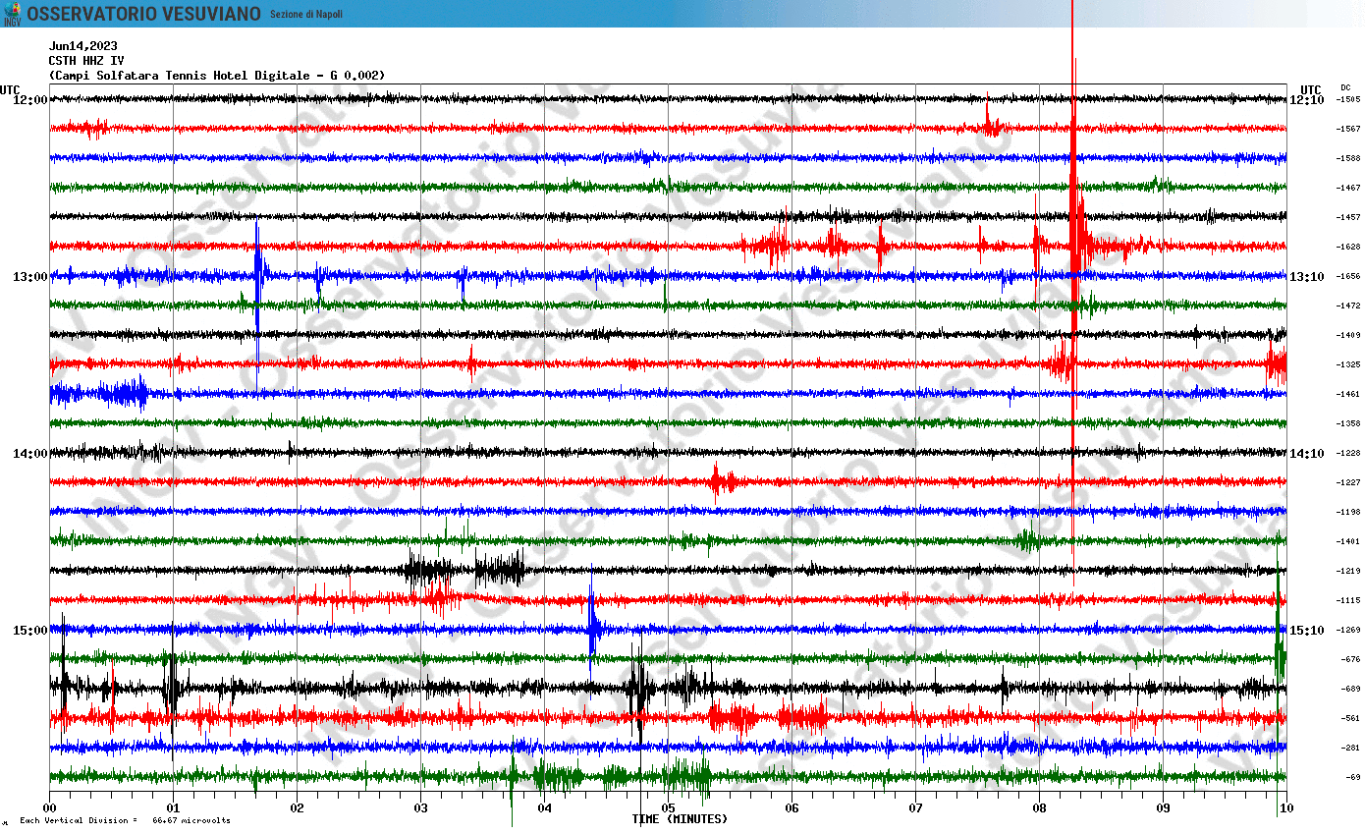The height and width of the screenshot is (834, 1365).
Task: Click the 06 minute tick label
Action: click(x=792, y=808)
